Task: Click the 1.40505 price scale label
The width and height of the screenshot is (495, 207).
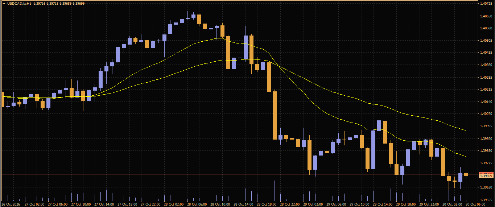Action: pos(486,40)
